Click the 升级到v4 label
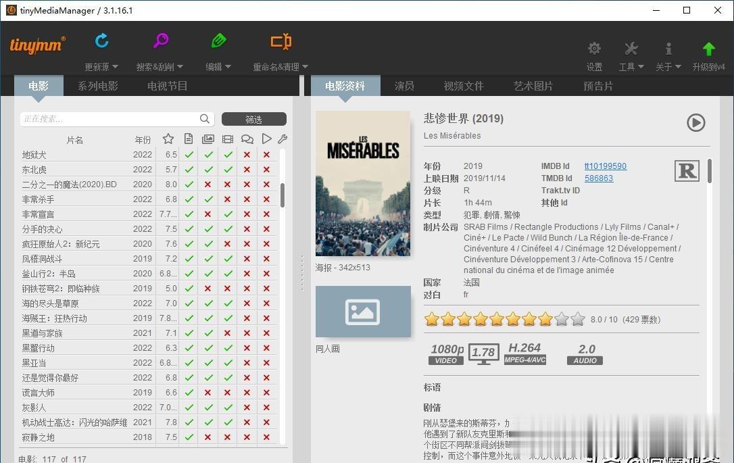This screenshot has width=734, height=463. coord(709,67)
